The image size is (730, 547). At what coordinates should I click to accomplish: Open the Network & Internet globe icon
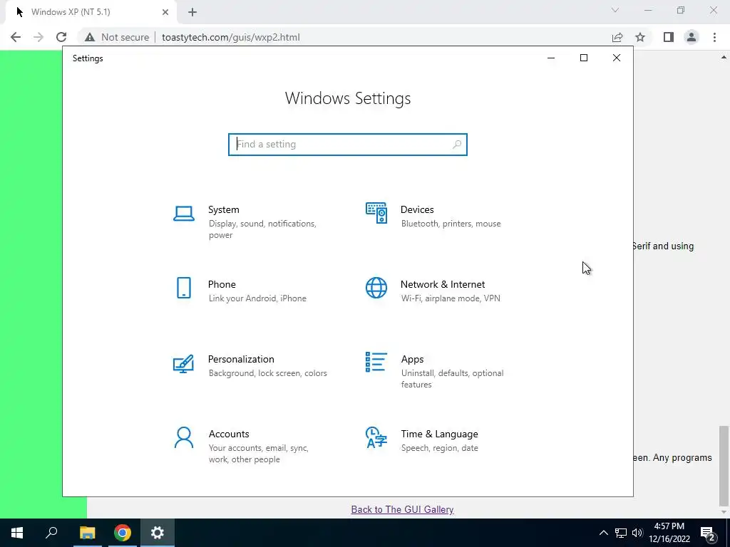(376, 288)
